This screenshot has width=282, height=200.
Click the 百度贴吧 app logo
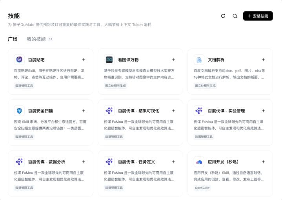pyautogui.click(x=19, y=60)
